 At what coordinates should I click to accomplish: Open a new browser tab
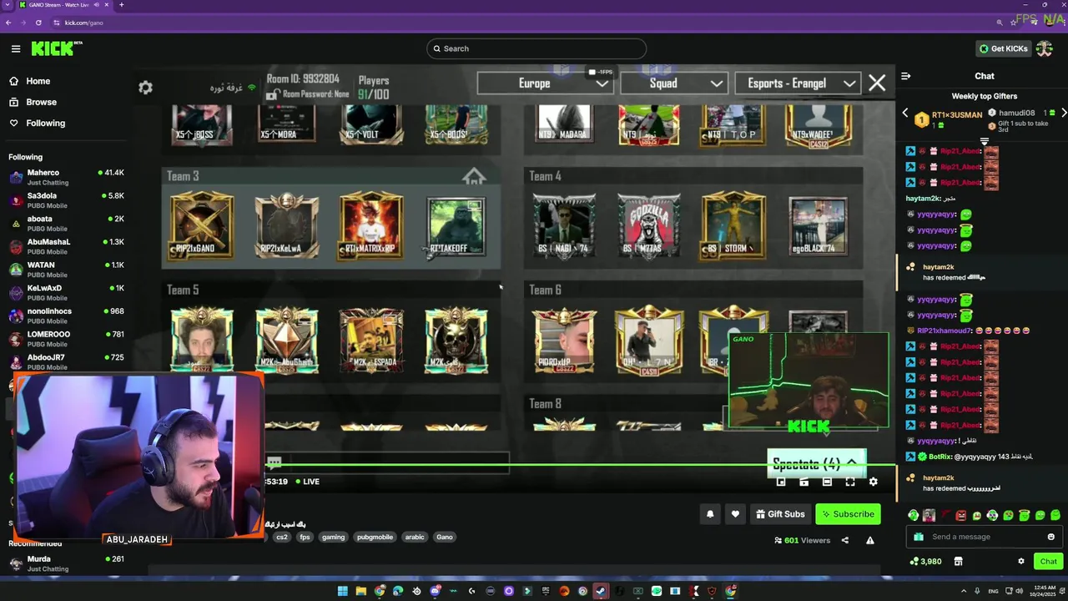pyautogui.click(x=121, y=5)
